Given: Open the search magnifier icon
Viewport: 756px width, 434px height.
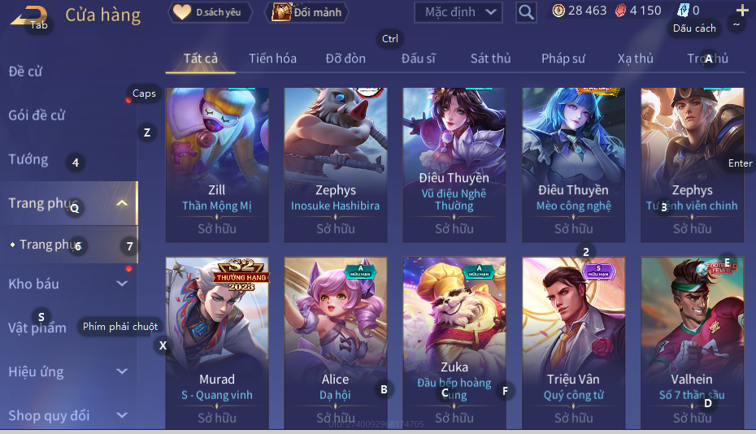Looking at the screenshot, I should (x=526, y=12).
